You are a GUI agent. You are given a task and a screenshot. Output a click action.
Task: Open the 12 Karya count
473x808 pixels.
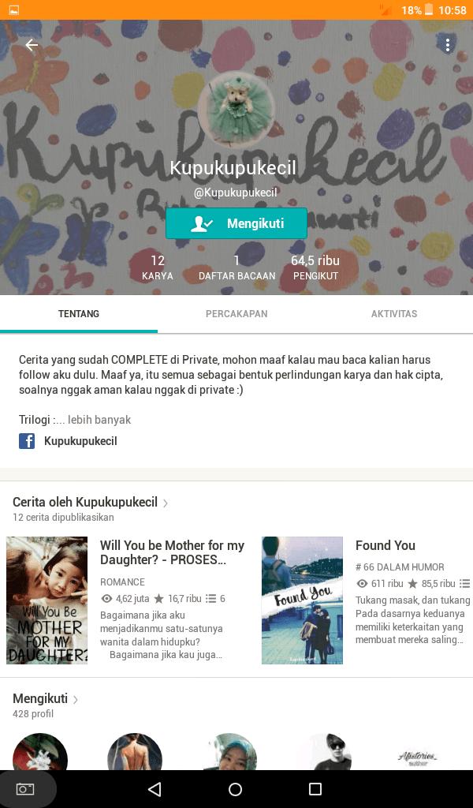pyautogui.click(x=158, y=267)
